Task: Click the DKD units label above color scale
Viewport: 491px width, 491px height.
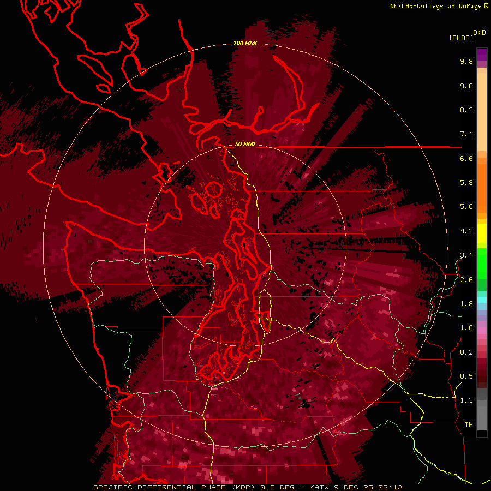Action: tap(480, 33)
